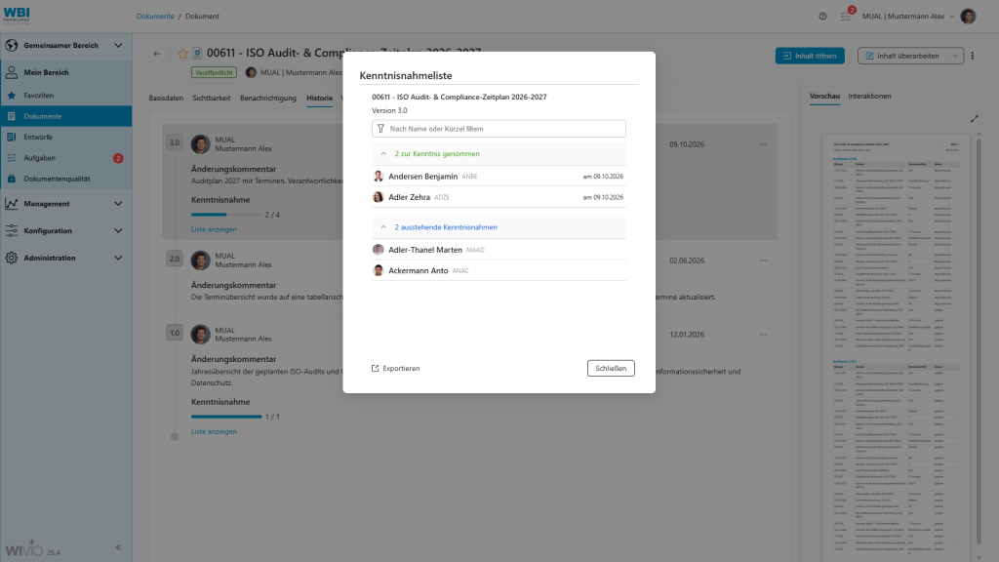
Task: Open the Basisdaten tab
Action: pos(166,99)
